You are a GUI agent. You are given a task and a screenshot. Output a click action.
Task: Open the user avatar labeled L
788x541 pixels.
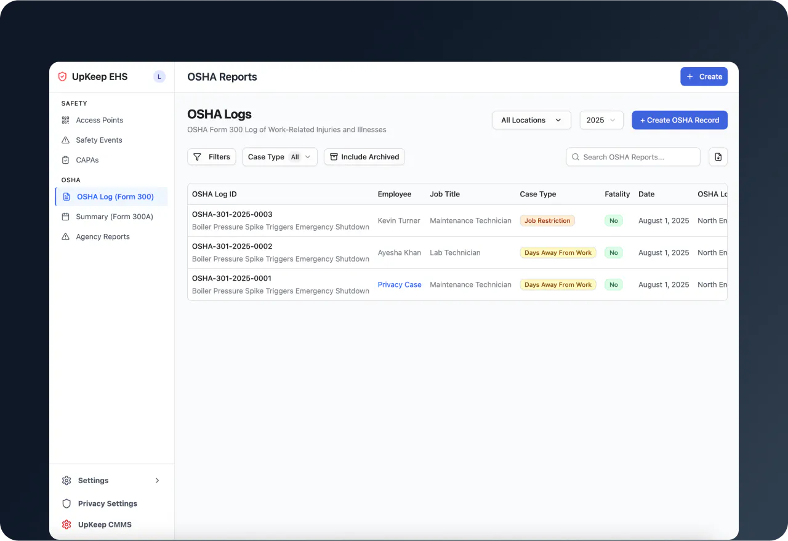(159, 77)
